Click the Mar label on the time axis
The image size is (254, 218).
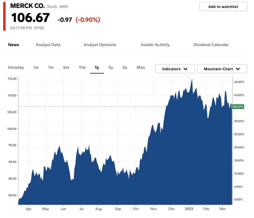(223, 209)
